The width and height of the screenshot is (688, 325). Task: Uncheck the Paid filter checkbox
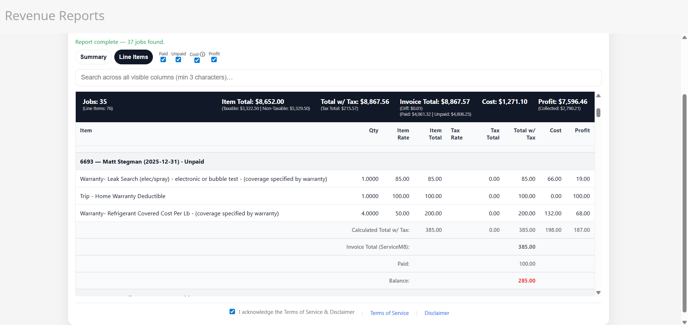click(x=163, y=60)
